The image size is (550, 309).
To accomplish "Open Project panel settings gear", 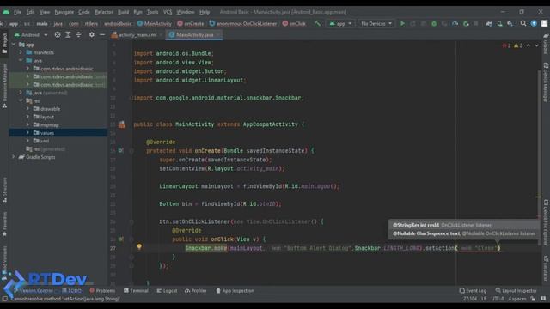I will pos(92,34).
